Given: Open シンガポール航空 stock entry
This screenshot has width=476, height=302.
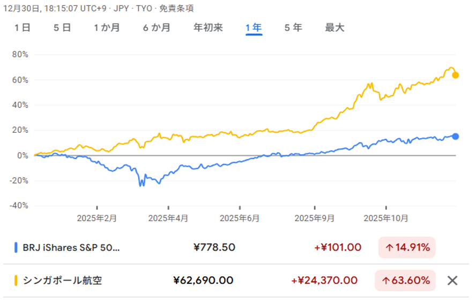Looking at the screenshot, I should click(62, 280).
